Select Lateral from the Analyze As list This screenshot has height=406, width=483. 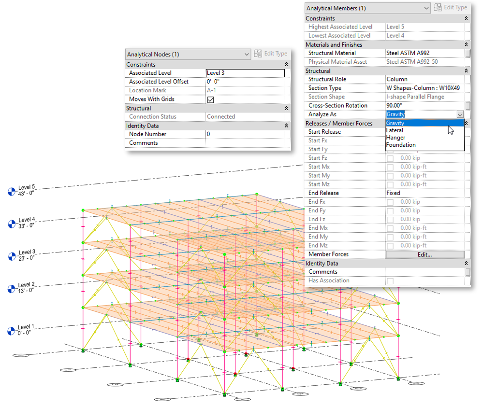(x=425, y=130)
